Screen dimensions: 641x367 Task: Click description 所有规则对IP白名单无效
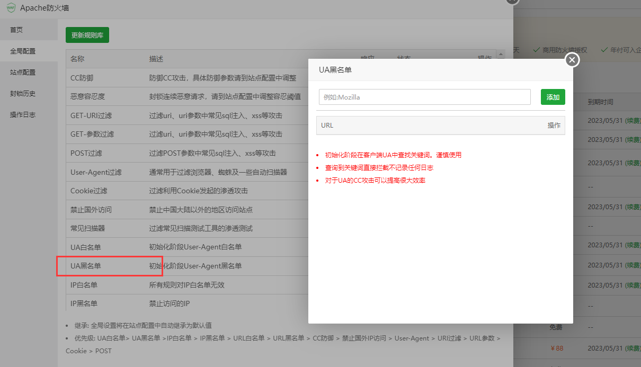(187, 285)
